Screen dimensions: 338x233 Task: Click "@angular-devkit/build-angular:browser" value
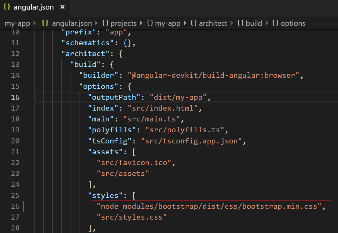click(x=213, y=76)
